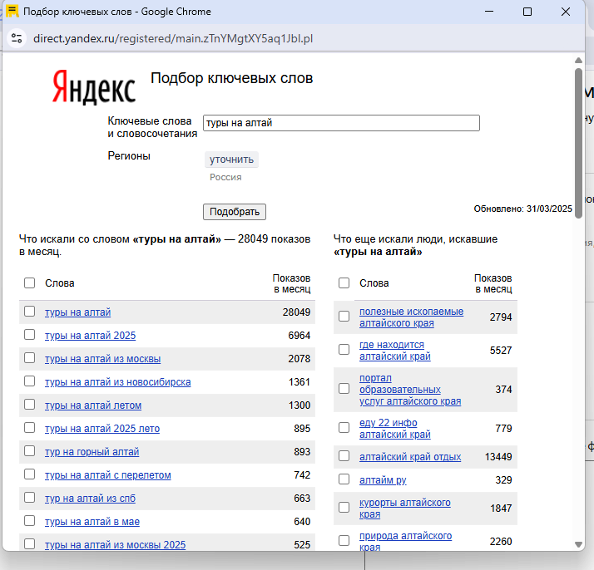Open the туры на алтай link
The width and height of the screenshot is (594, 570).
[x=77, y=312]
